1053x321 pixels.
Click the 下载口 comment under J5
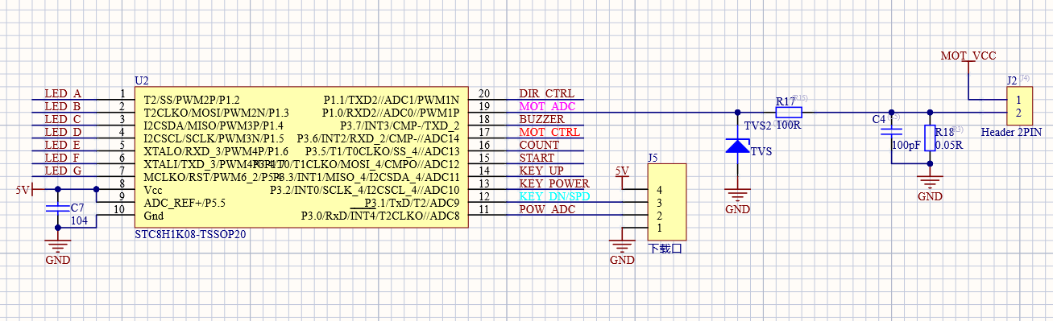[665, 249]
